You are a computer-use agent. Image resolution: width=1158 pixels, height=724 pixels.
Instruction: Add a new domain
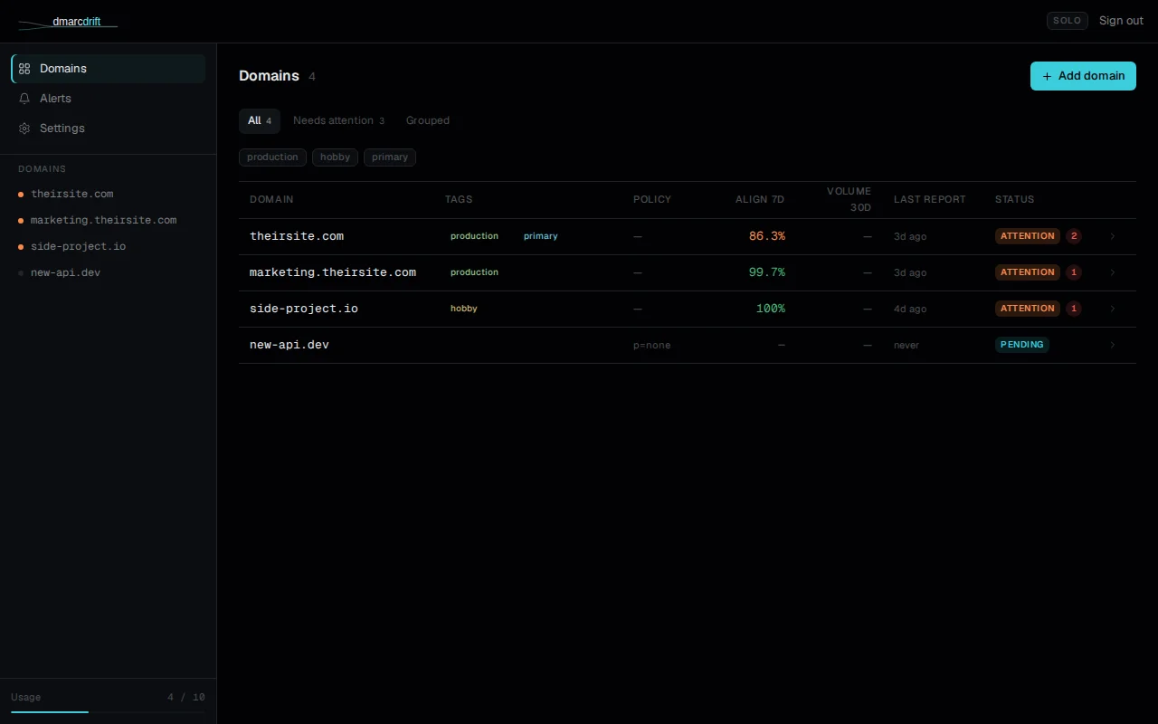click(1083, 76)
